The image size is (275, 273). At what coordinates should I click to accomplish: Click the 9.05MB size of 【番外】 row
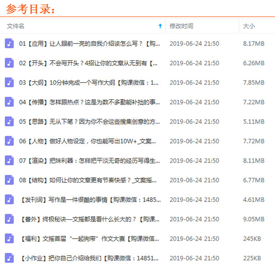(x=253, y=219)
